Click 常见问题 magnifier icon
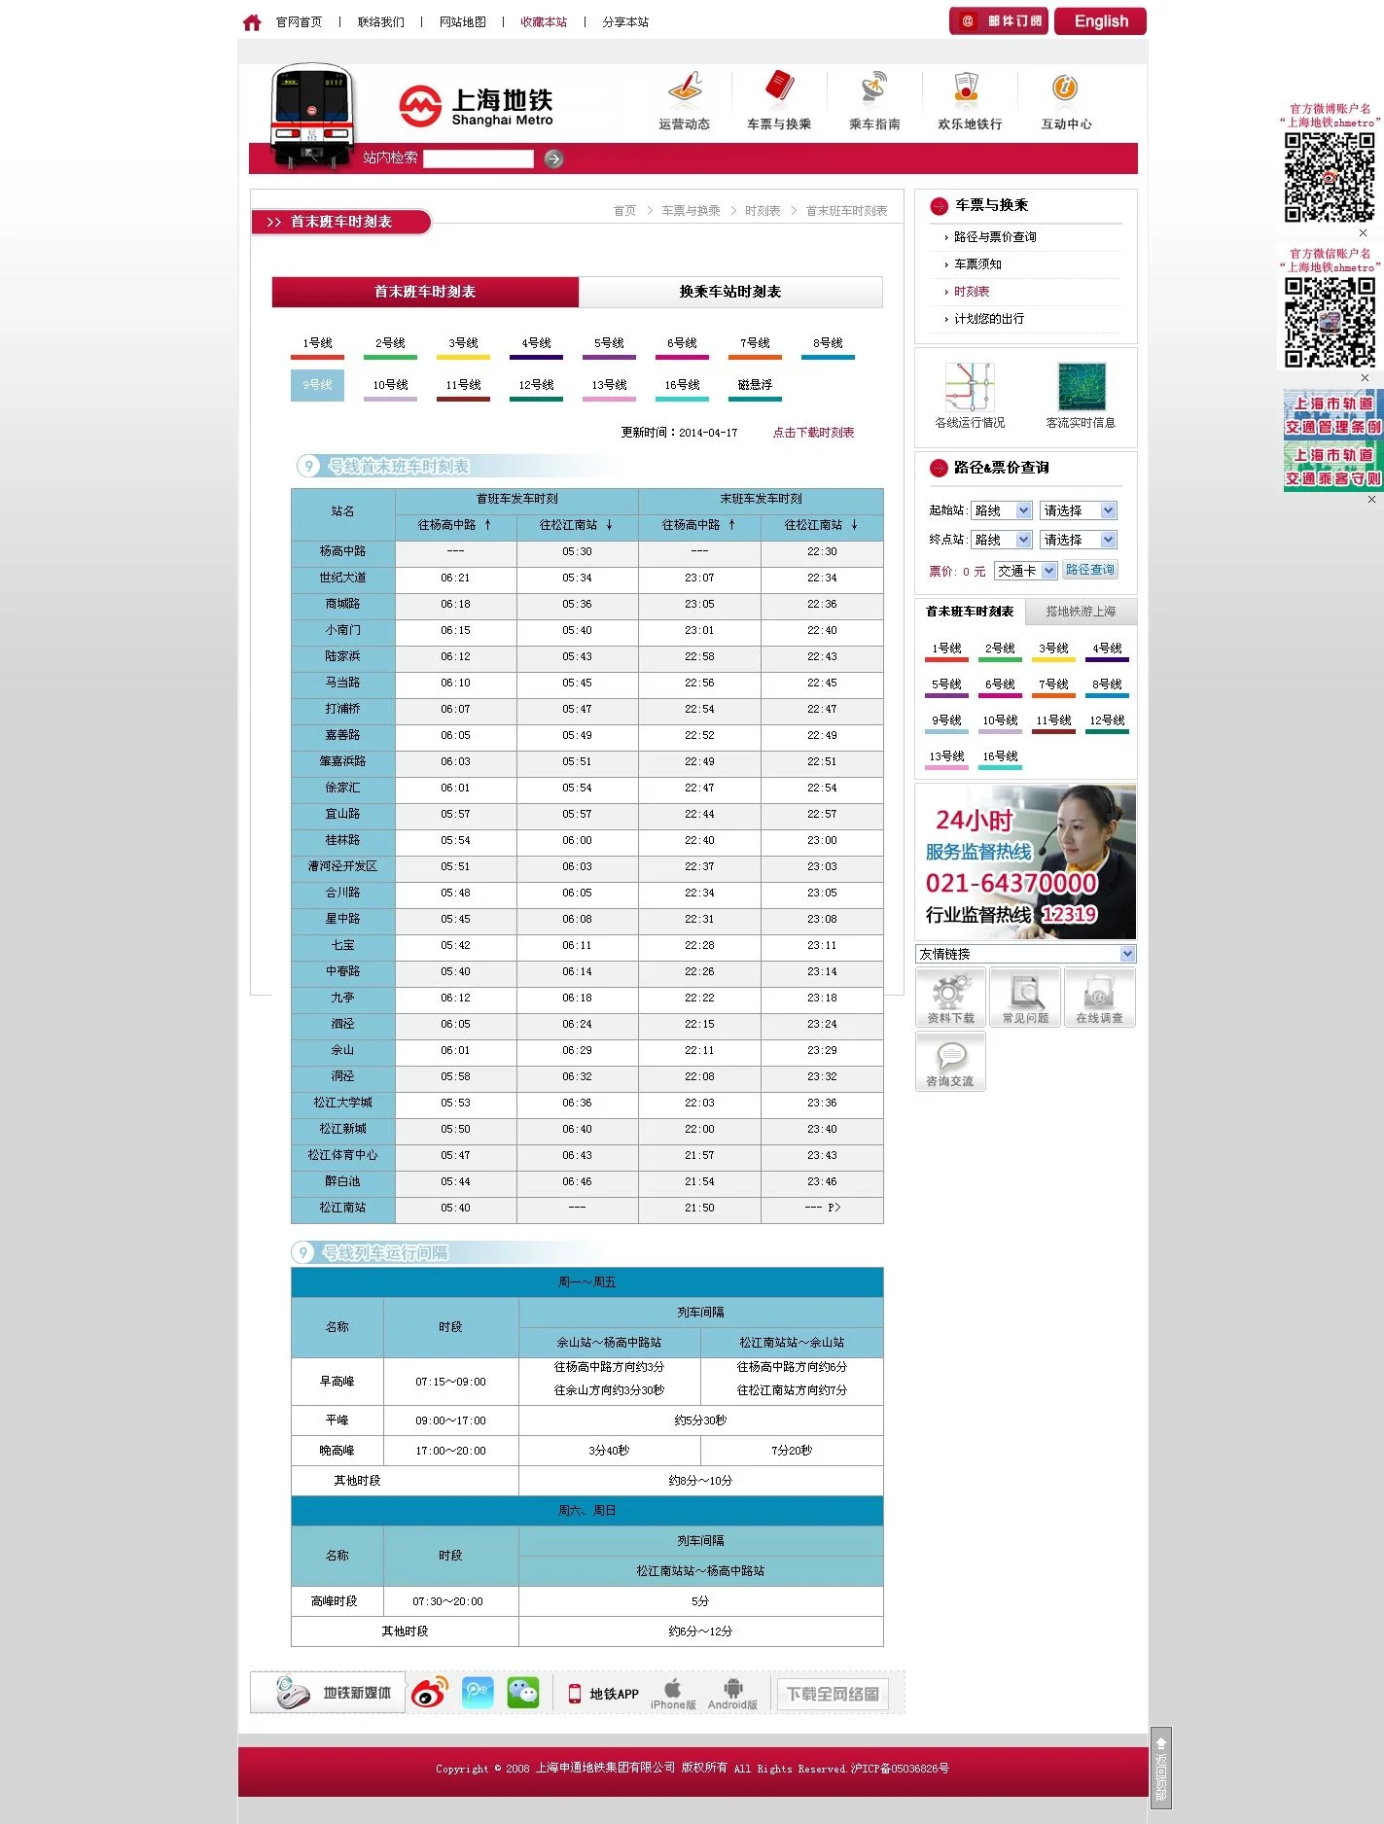Image resolution: width=1384 pixels, height=1824 pixels. [1025, 998]
